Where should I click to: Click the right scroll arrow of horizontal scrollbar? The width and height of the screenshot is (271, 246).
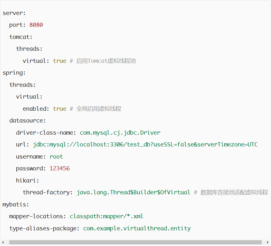coord(267,242)
